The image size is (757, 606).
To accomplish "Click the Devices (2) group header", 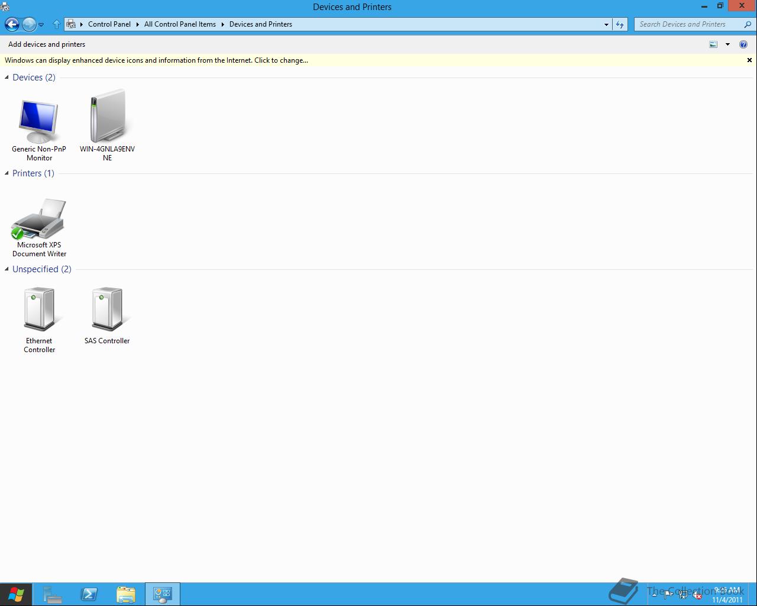I will point(34,78).
